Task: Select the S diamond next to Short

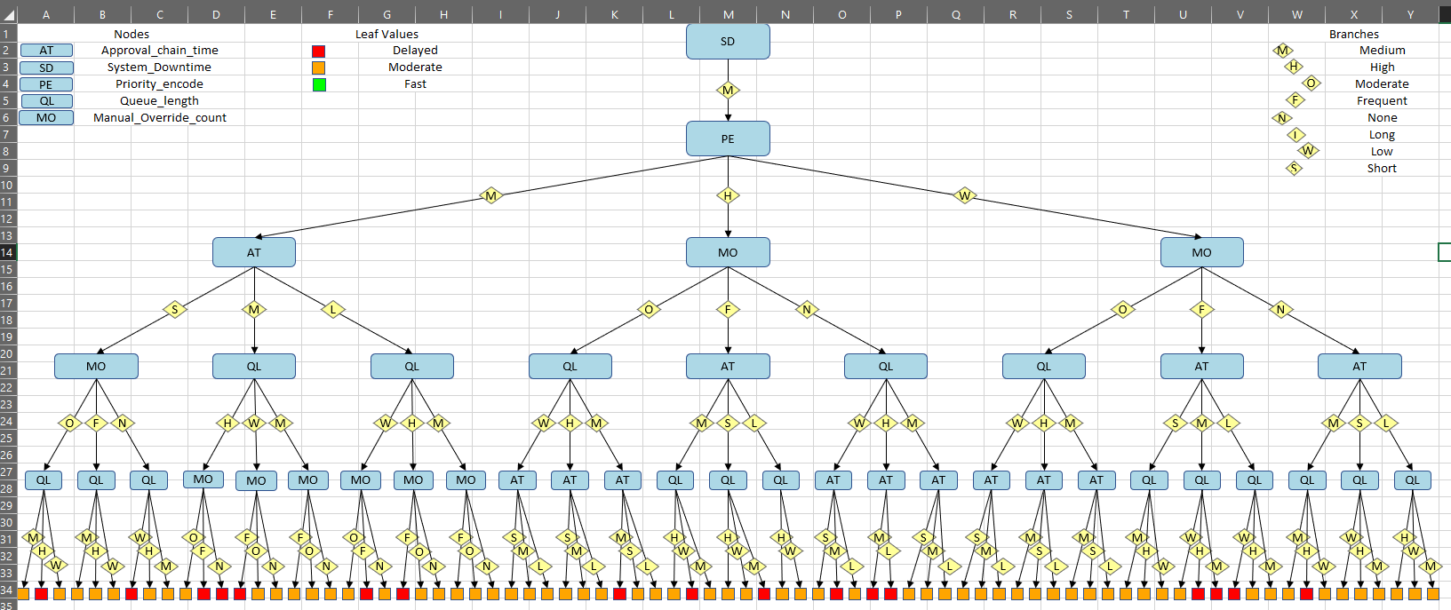Action: click(x=1294, y=168)
